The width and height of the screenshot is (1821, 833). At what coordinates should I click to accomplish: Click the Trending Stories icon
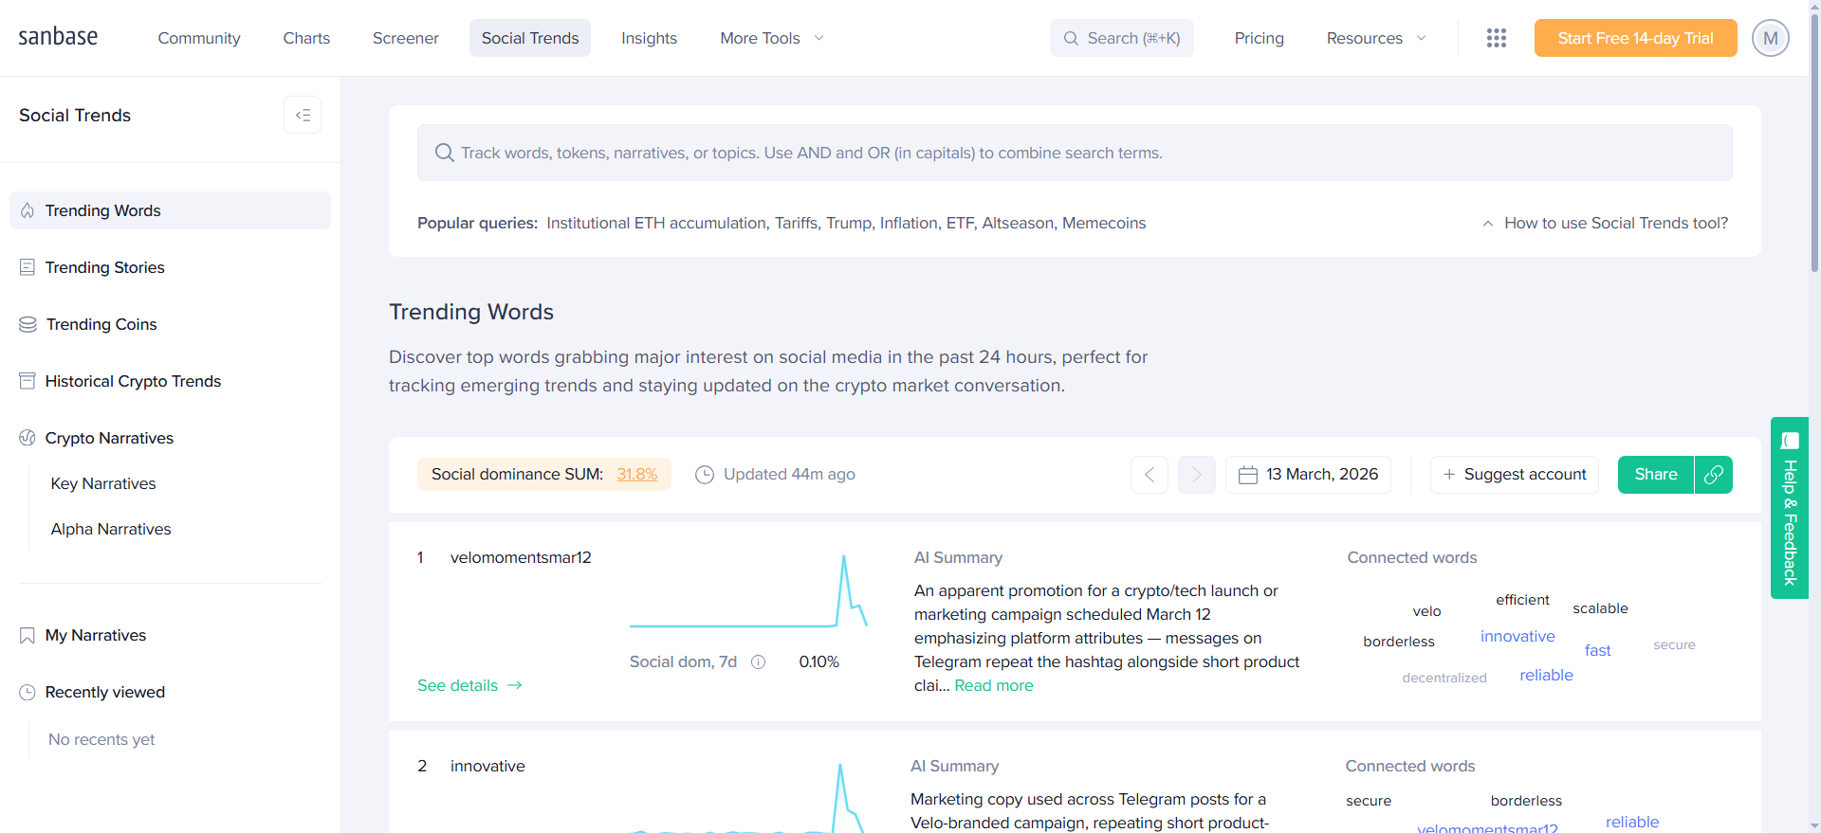click(28, 267)
